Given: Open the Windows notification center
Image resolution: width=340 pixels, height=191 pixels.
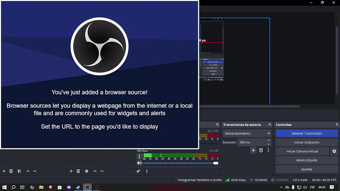Looking at the screenshot, I should 332,187.
